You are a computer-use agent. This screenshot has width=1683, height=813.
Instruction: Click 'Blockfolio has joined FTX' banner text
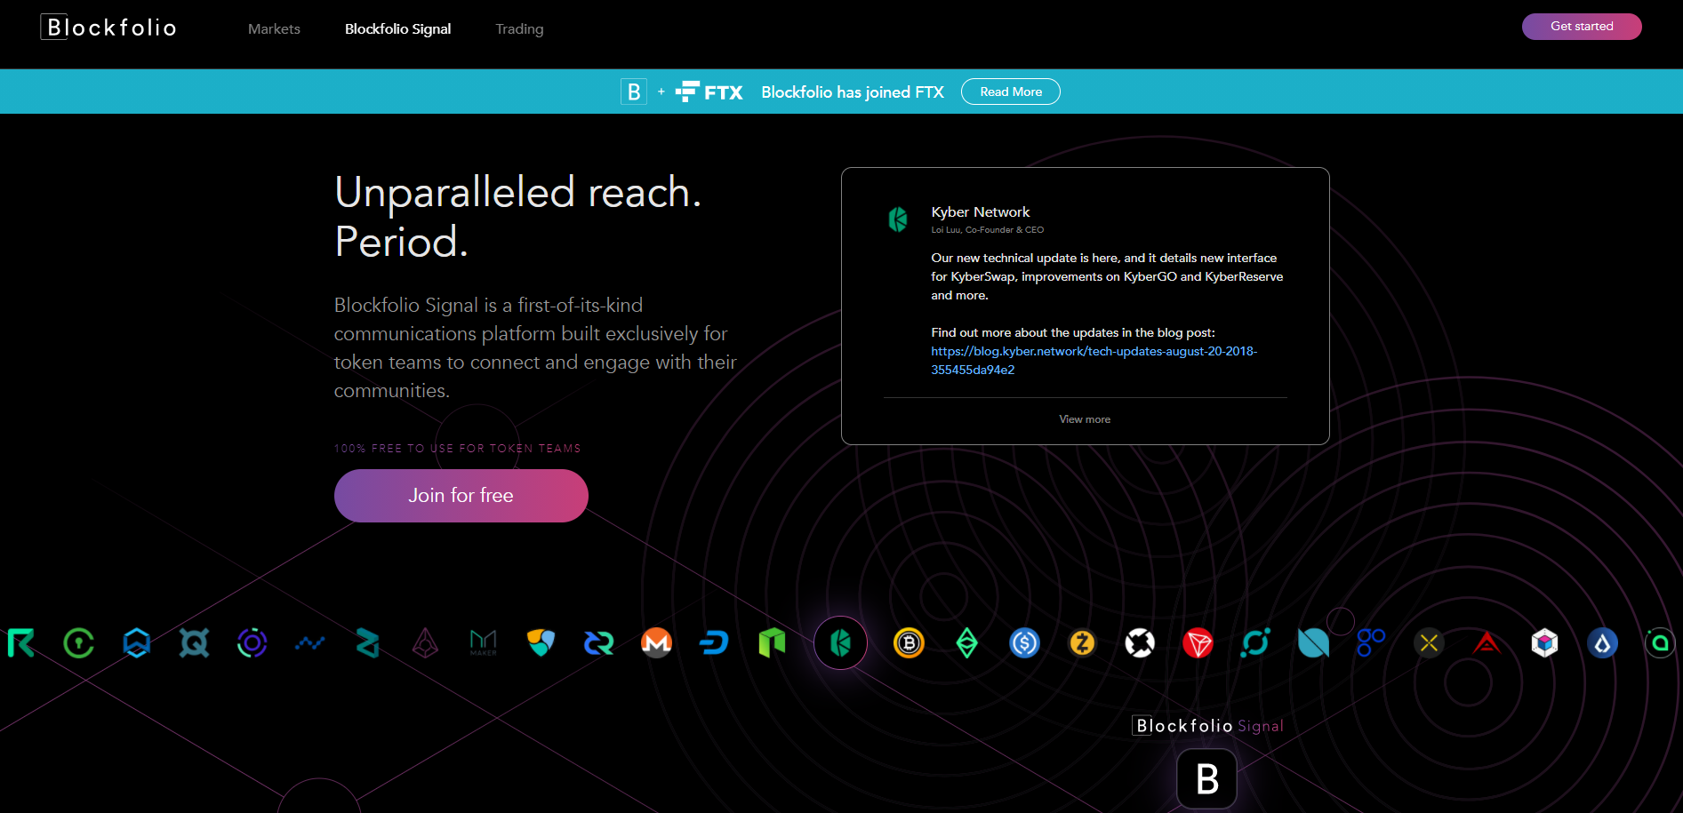coord(853,92)
